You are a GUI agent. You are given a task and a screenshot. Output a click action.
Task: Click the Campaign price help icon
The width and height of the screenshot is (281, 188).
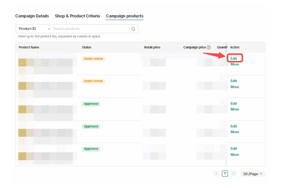click(x=209, y=47)
